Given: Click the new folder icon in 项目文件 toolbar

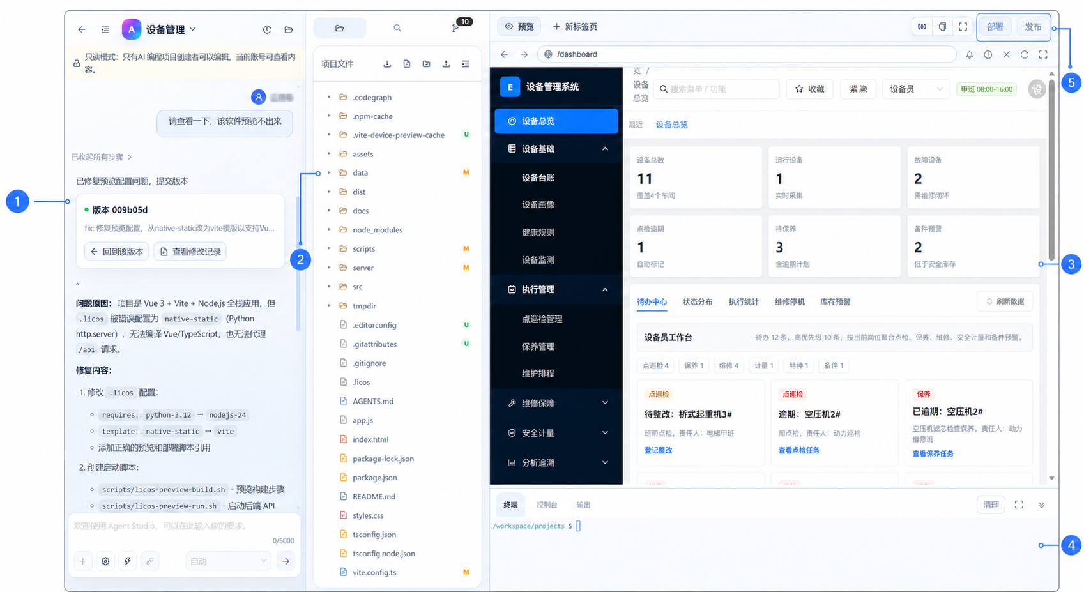Looking at the screenshot, I should pyautogui.click(x=426, y=64).
